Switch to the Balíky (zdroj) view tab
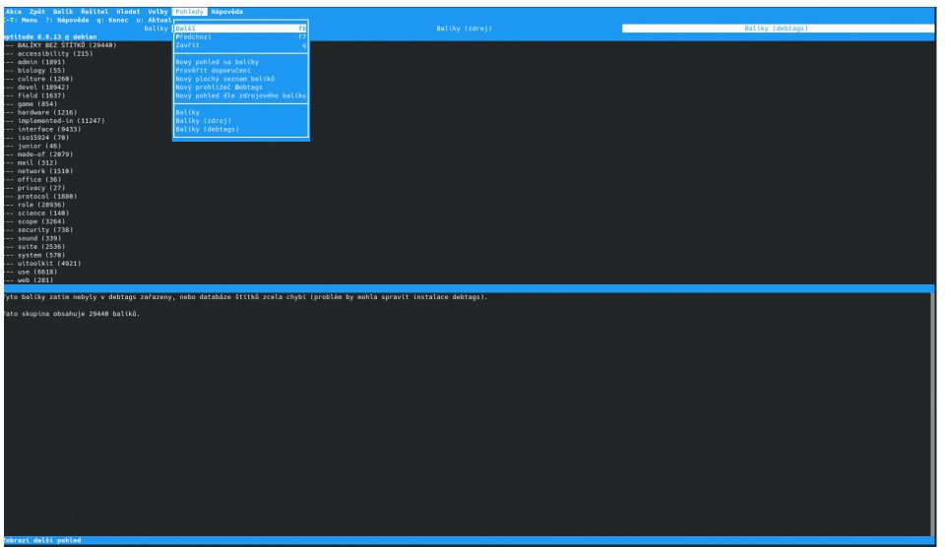The height and width of the screenshot is (547, 945). click(x=464, y=29)
